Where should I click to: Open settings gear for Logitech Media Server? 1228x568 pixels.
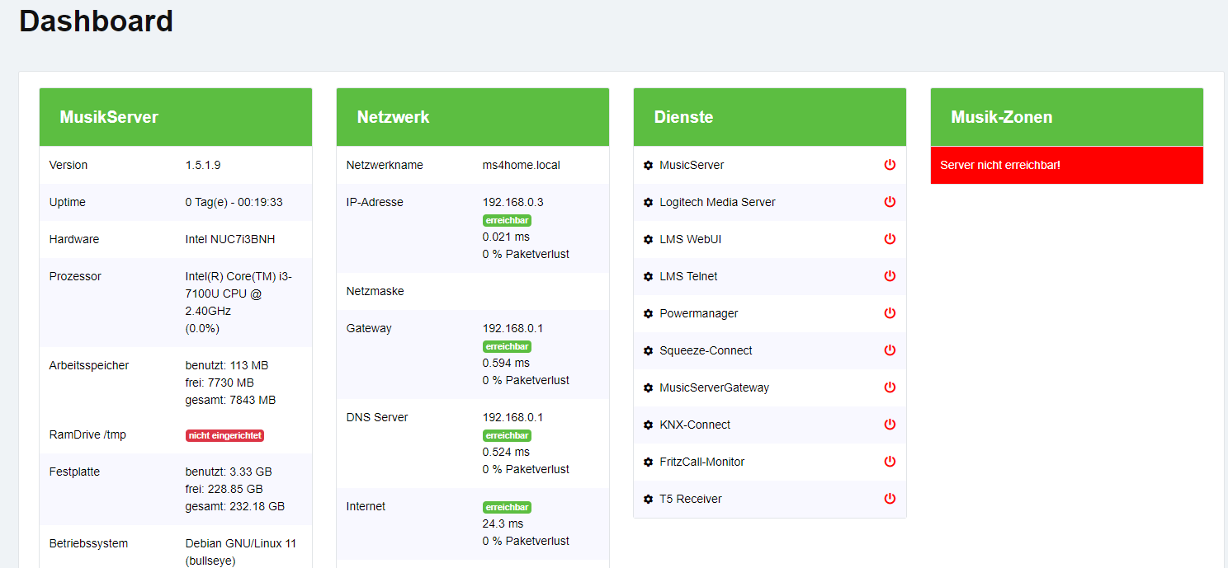648,202
